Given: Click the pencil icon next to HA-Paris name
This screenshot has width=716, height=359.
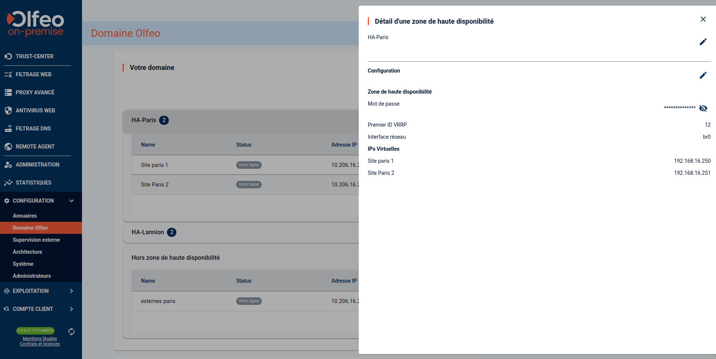Looking at the screenshot, I should (703, 42).
